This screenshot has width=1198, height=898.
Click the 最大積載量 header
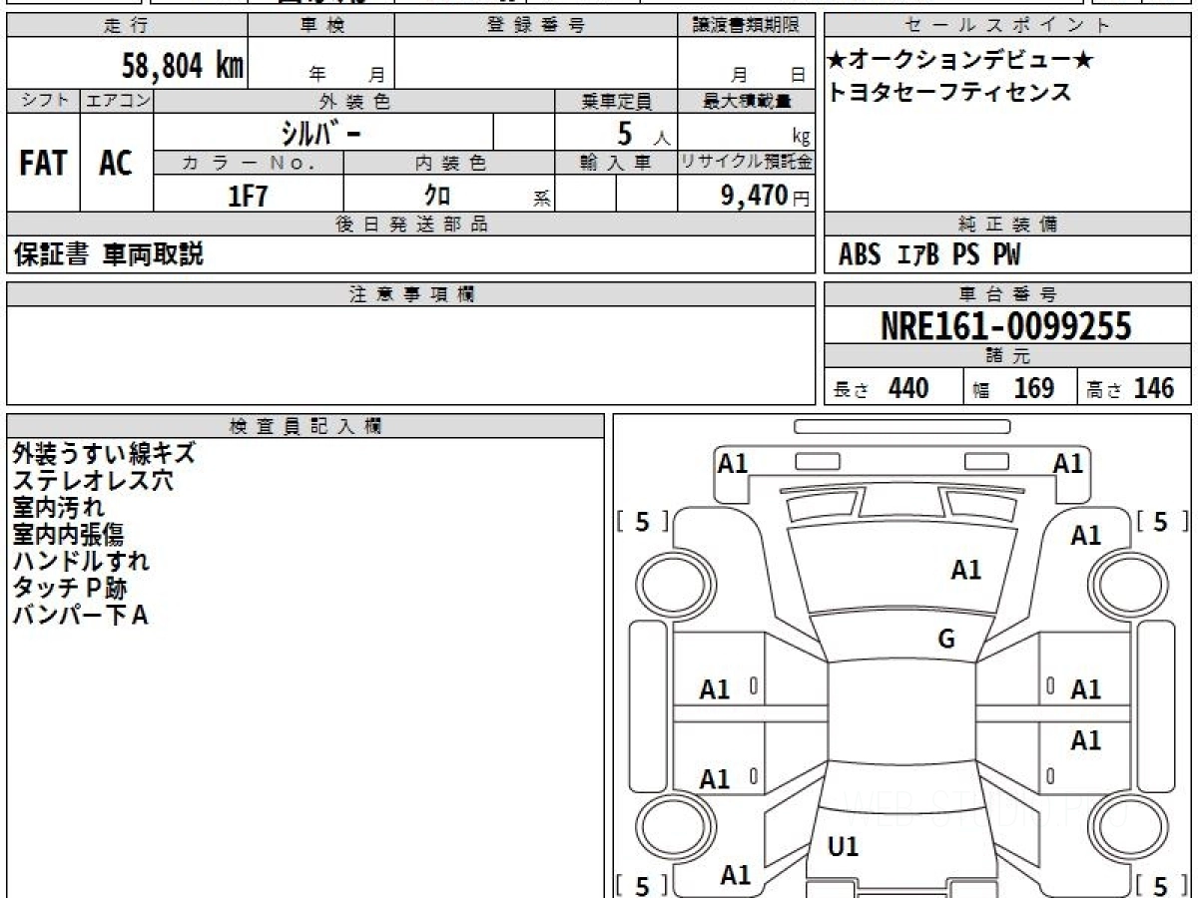click(746, 101)
